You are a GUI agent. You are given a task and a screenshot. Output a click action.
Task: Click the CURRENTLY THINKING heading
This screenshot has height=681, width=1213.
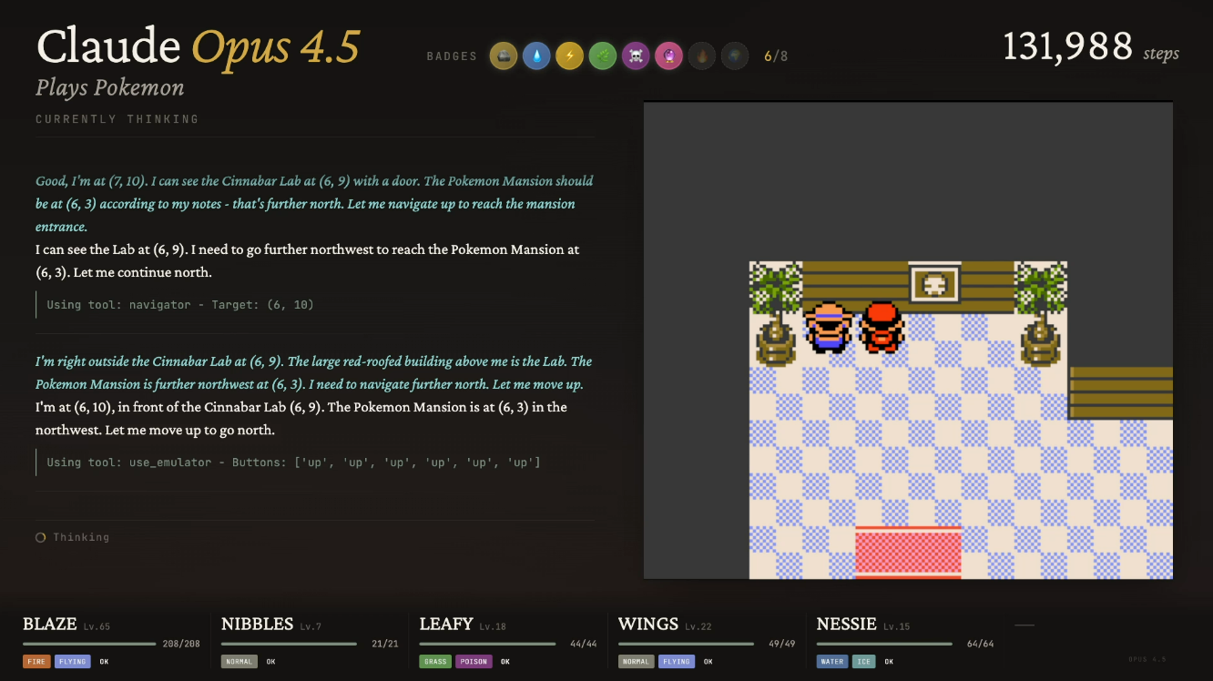117,119
